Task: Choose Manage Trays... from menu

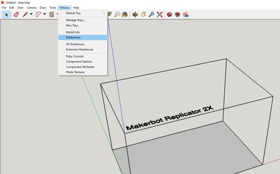Action: coord(83,20)
